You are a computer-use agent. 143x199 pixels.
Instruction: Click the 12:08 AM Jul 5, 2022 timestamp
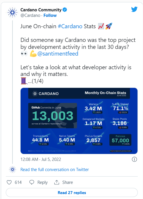pos(41,159)
